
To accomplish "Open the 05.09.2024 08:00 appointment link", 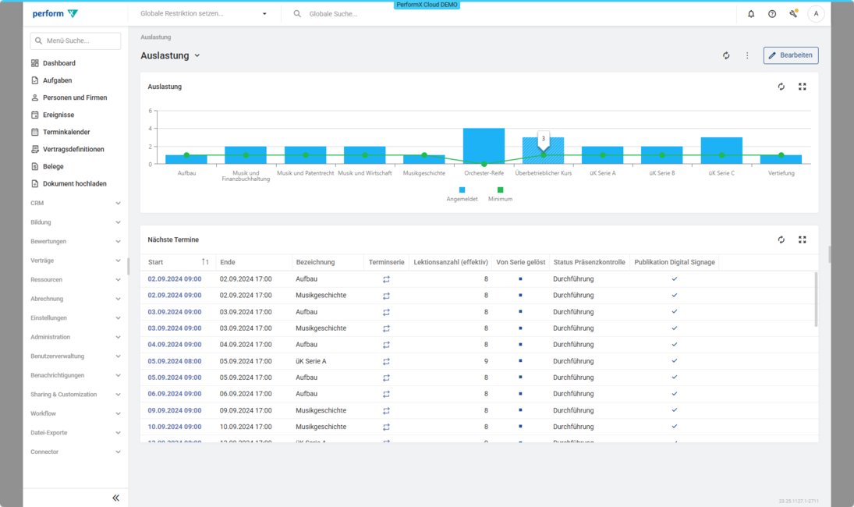I will [175, 361].
